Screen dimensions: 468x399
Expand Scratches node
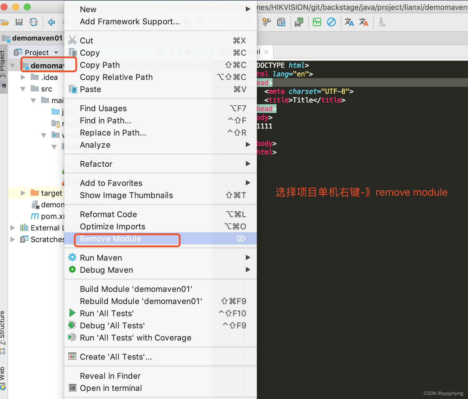[x=12, y=239]
